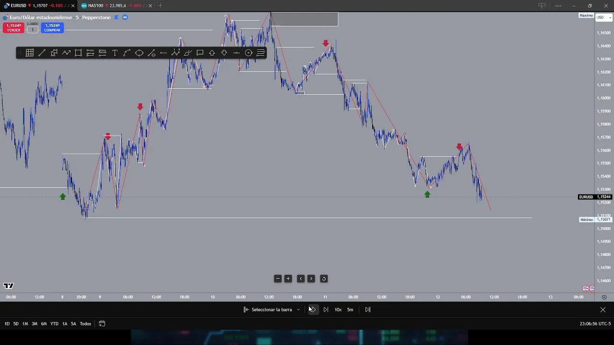This screenshot has height=345, width=614.
Task: Select the path with nodes tool
Action: point(54,53)
